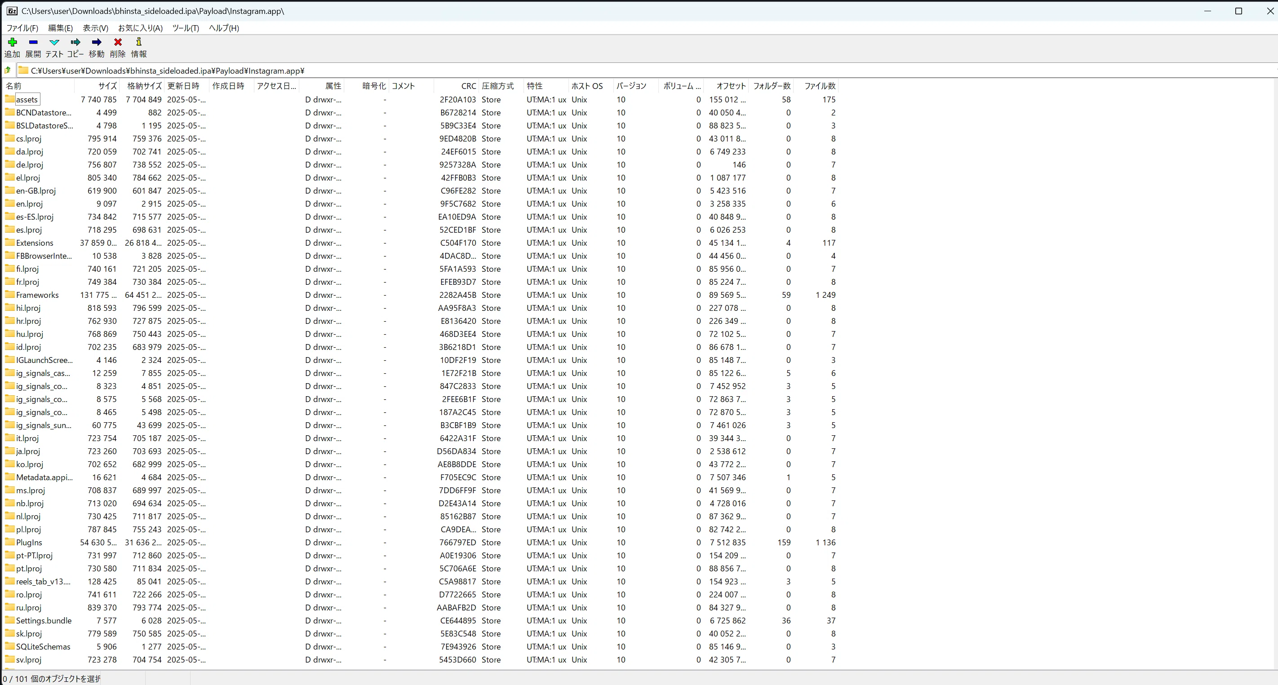Click the テスト (Test) checkmark icon

(x=54, y=42)
